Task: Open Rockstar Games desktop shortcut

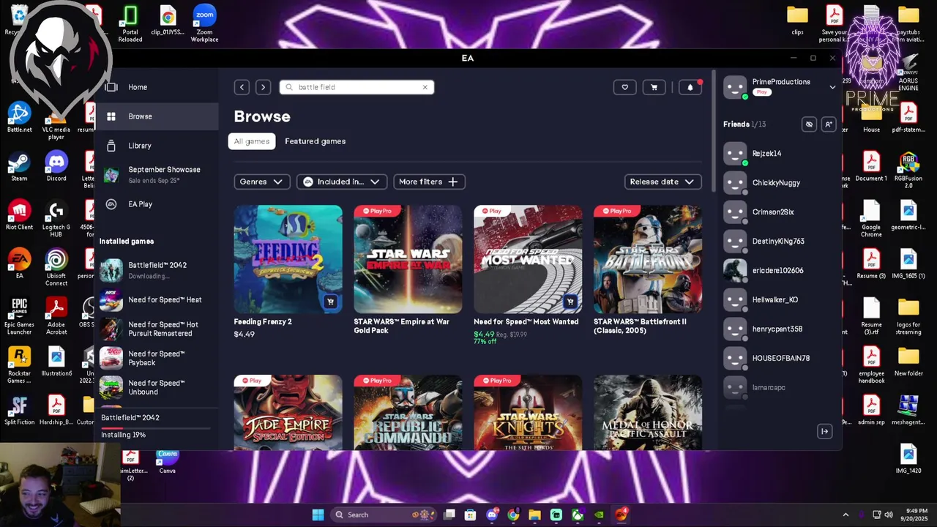Action: pyautogui.click(x=19, y=365)
